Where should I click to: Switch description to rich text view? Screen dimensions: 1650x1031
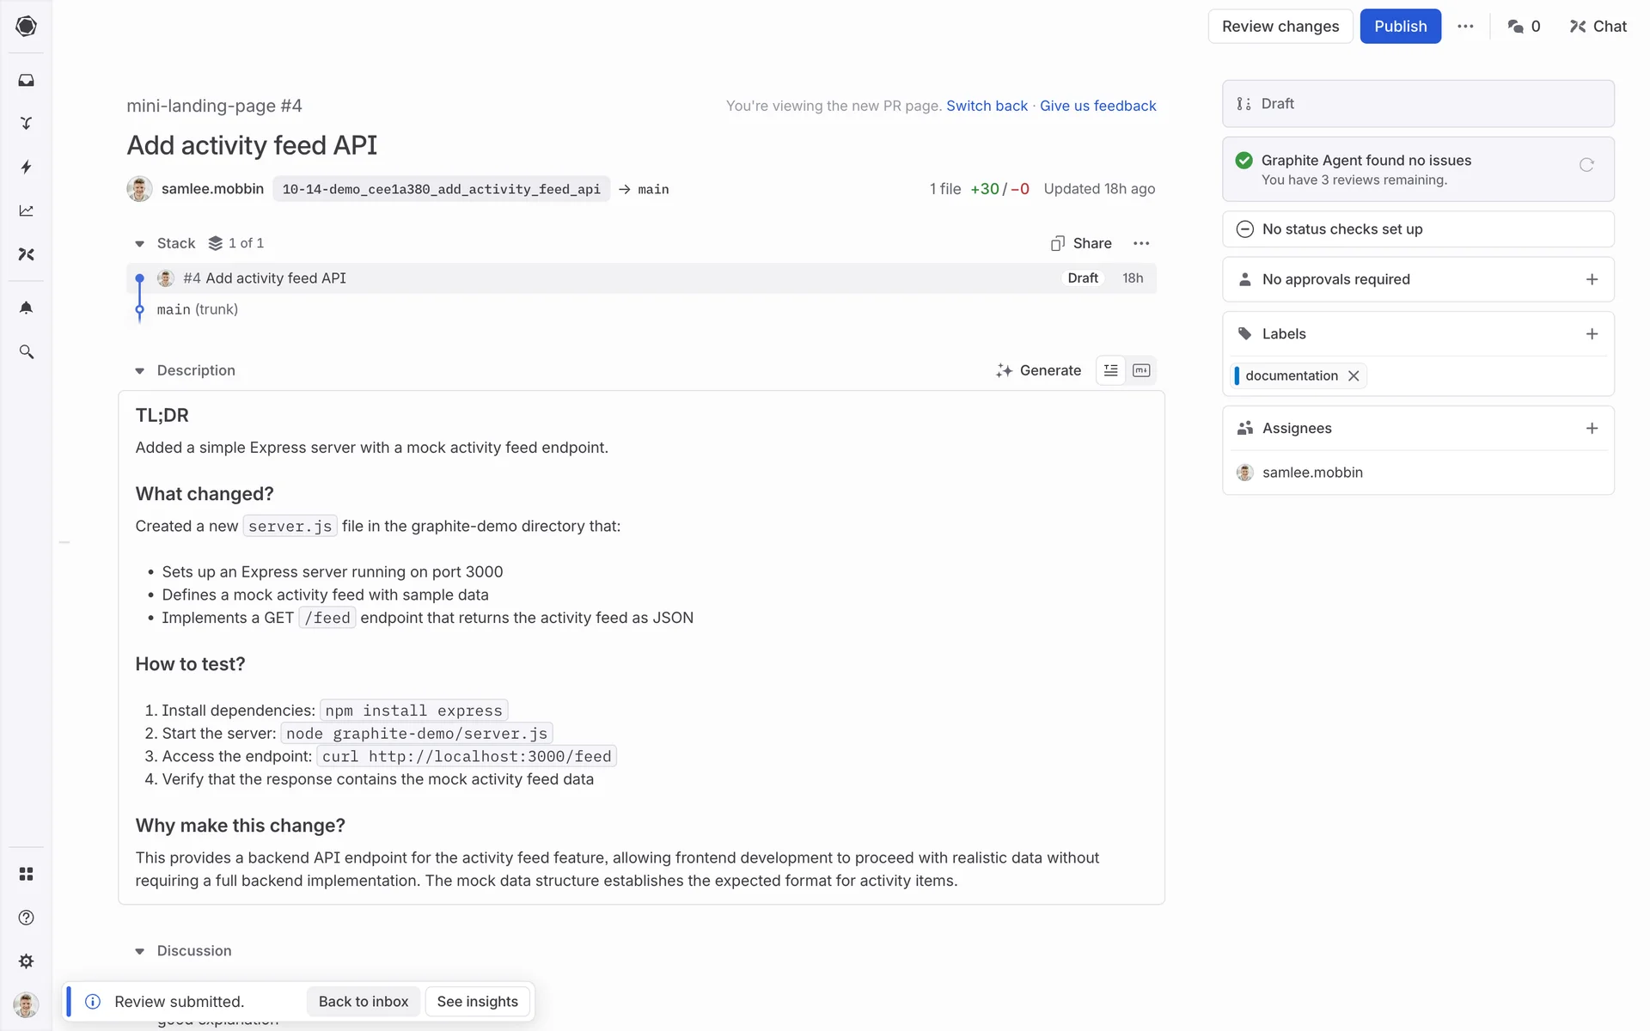(1110, 370)
